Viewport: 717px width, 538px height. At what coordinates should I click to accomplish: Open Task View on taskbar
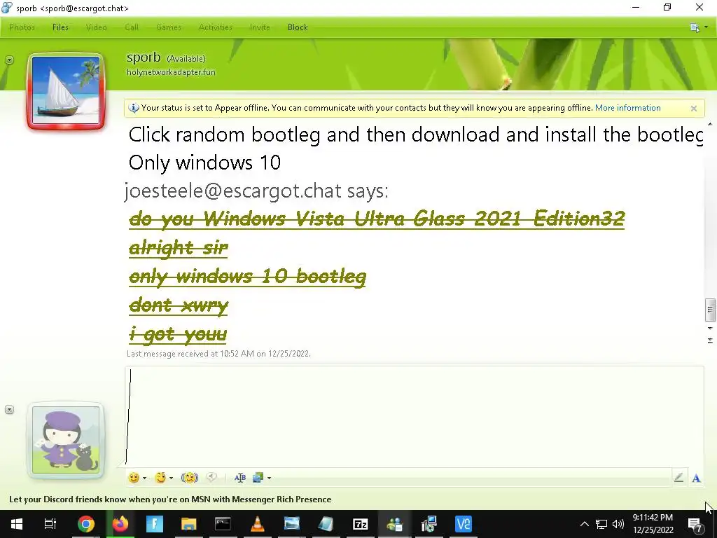(x=50, y=524)
